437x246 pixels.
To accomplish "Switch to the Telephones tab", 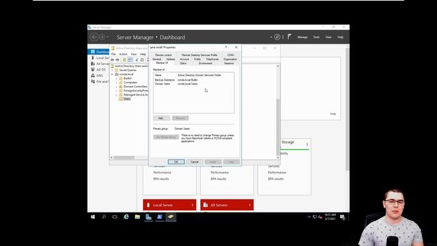I will coord(212,59).
